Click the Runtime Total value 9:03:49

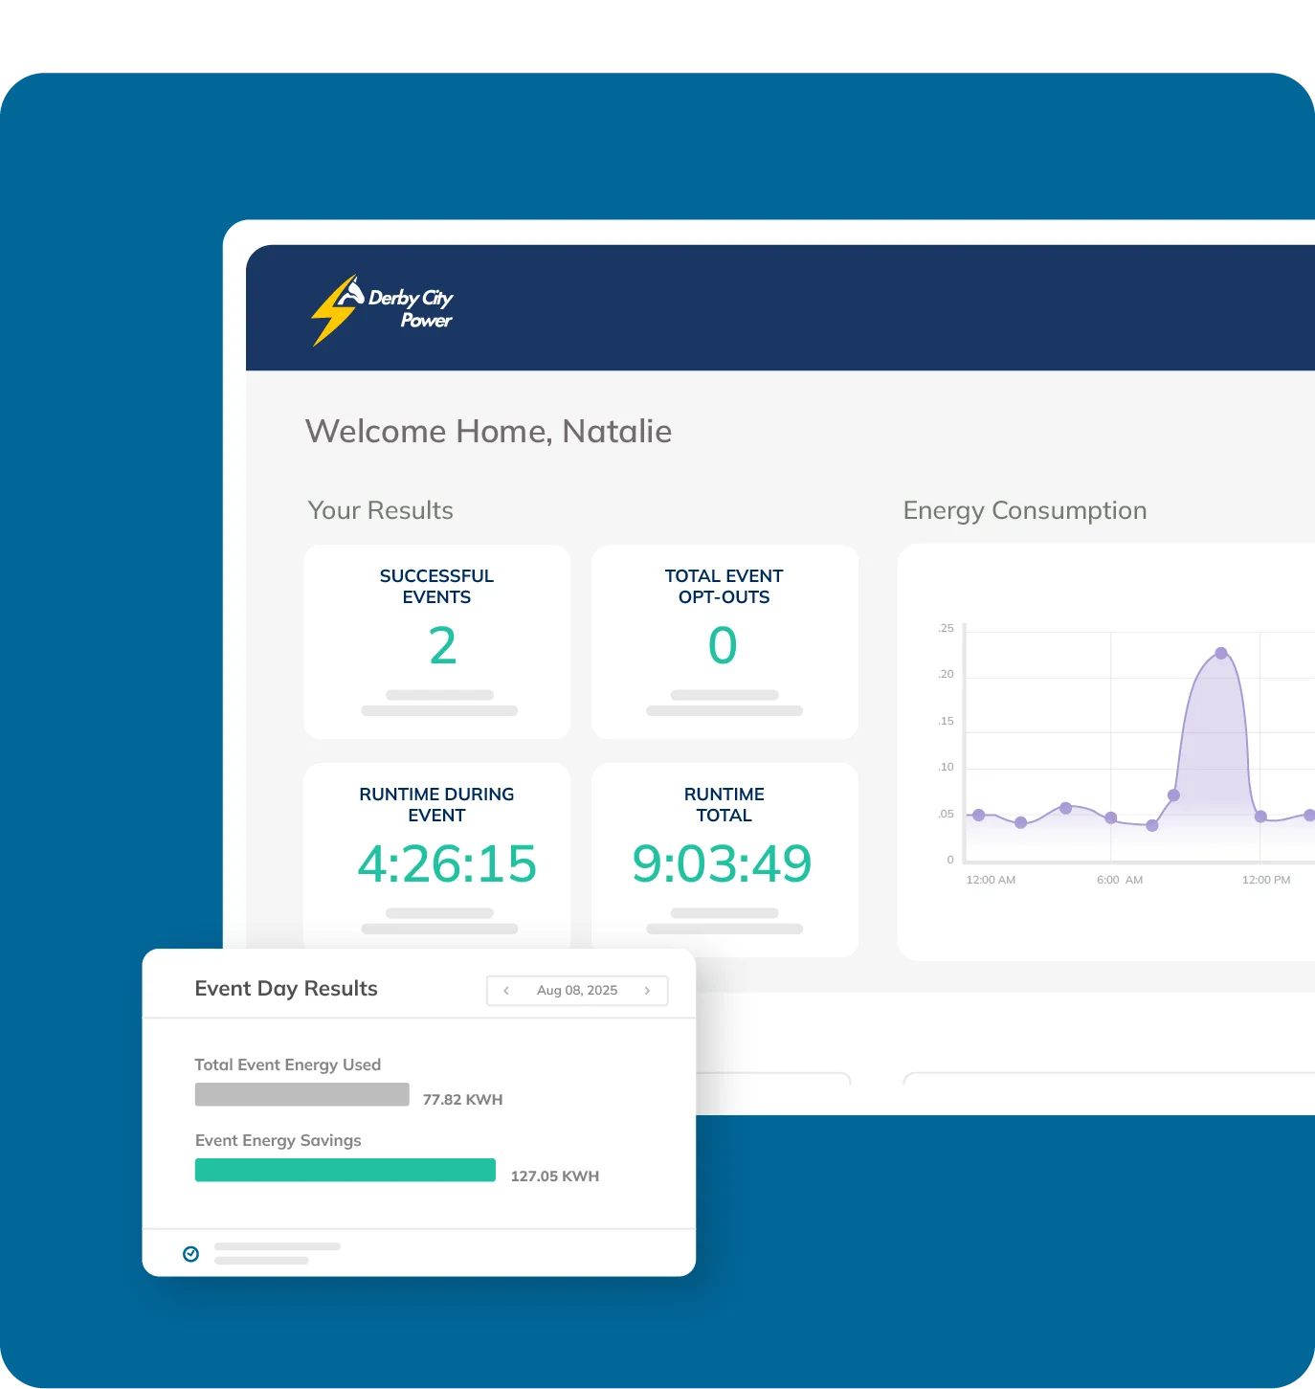pyautogui.click(x=722, y=863)
